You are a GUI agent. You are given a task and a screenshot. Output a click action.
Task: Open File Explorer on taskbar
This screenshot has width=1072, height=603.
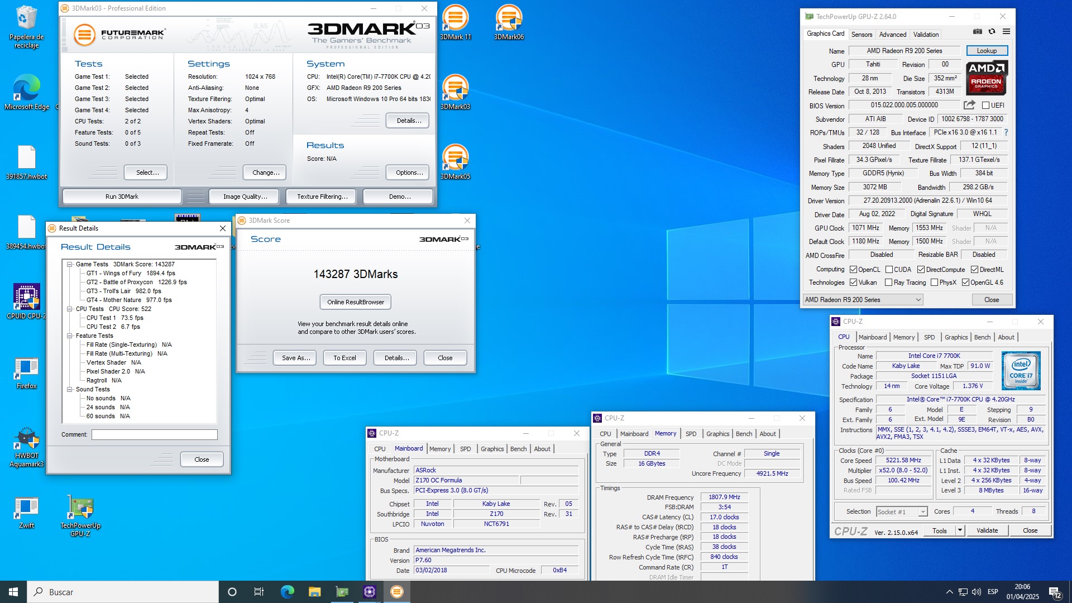314,592
